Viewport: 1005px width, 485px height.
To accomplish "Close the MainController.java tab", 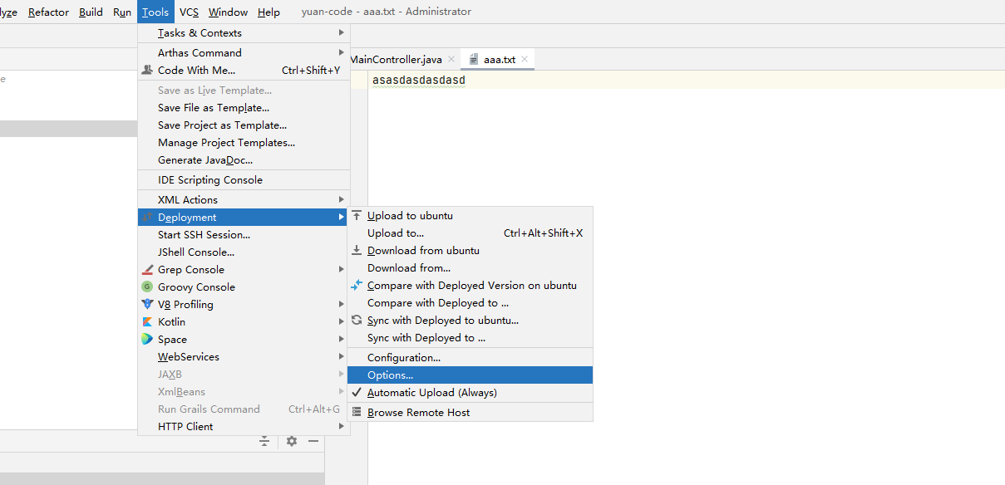I will coord(451,60).
